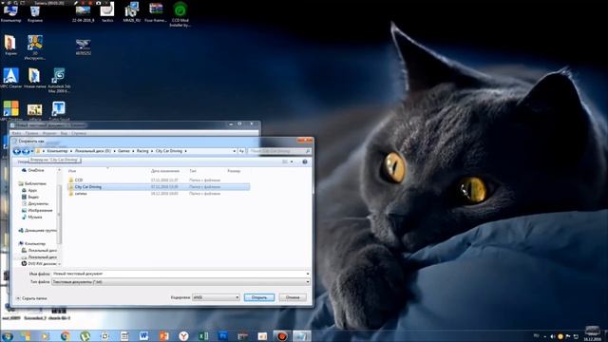
Task: Select the Autodesk 3ds Max desktop shortcut
Action: 59,80
